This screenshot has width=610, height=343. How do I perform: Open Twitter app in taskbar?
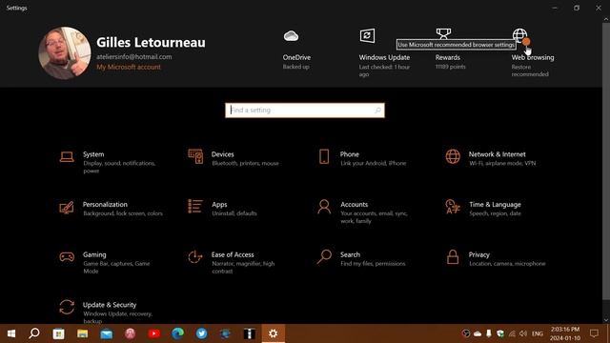click(x=201, y=333)
